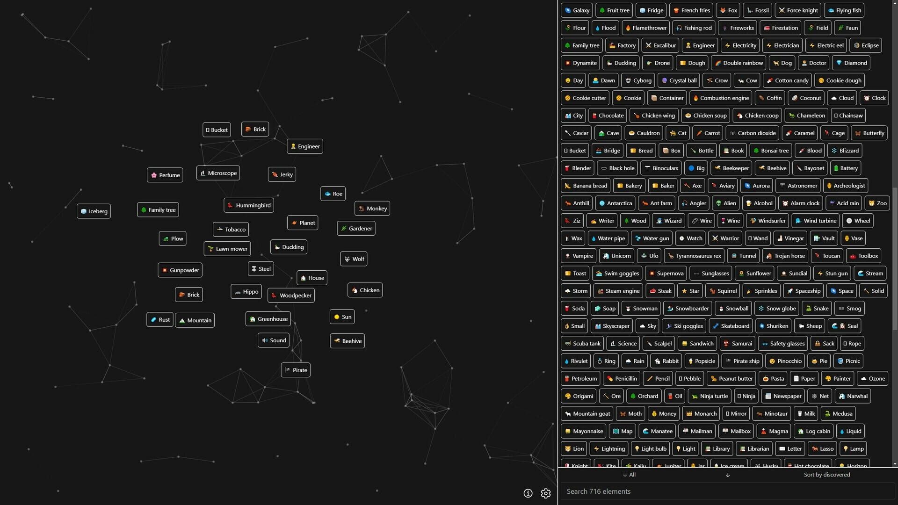Select the Microscope element on the canvas

click(x=218, y=173)
